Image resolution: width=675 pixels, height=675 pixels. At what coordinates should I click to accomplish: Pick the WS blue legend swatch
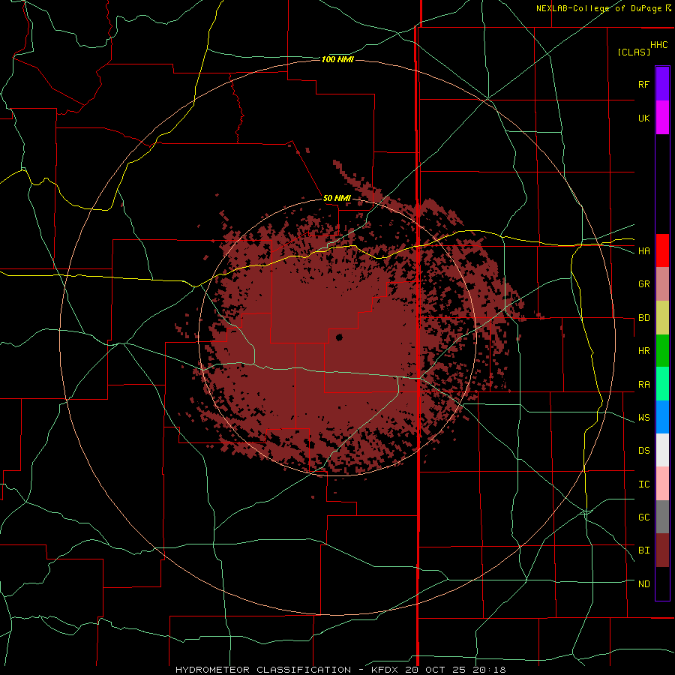tap(662, 417)
